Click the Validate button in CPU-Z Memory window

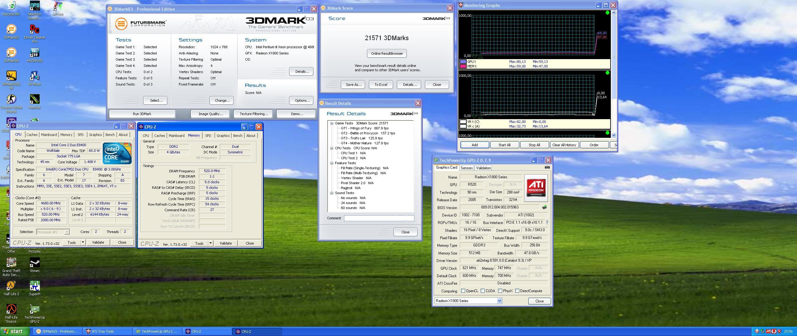click(x=225, y=243)
